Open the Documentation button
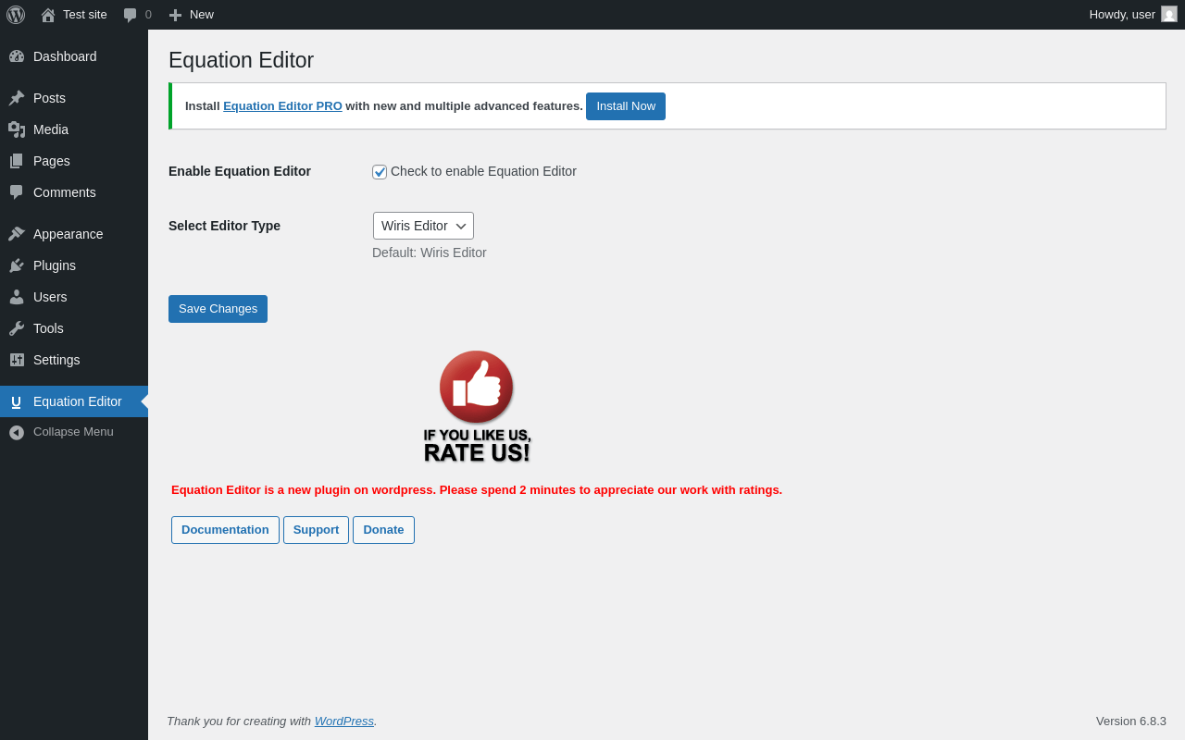This screenshot has height=740, width=1185. [x=225, y=530]
